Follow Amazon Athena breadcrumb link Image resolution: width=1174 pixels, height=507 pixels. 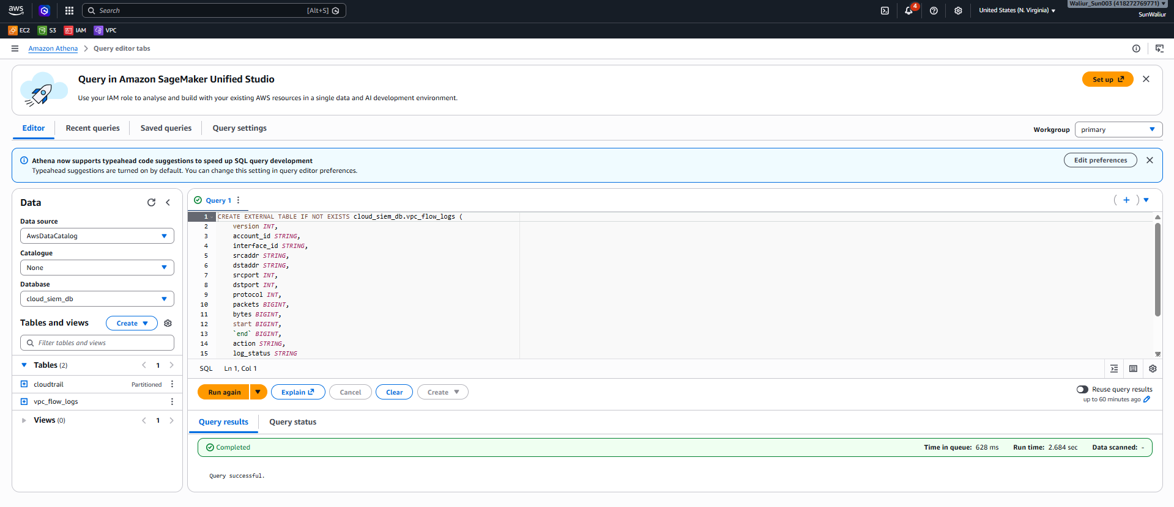pos(53,48)
